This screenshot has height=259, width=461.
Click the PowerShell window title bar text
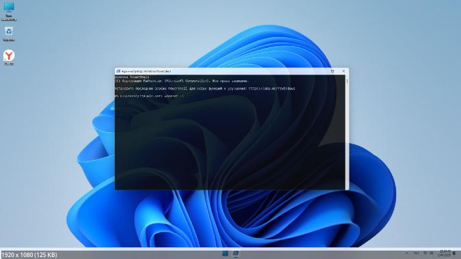tap(146, 71)
